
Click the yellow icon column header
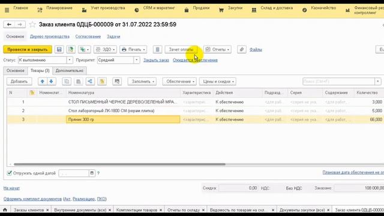[x=32, y=92]
